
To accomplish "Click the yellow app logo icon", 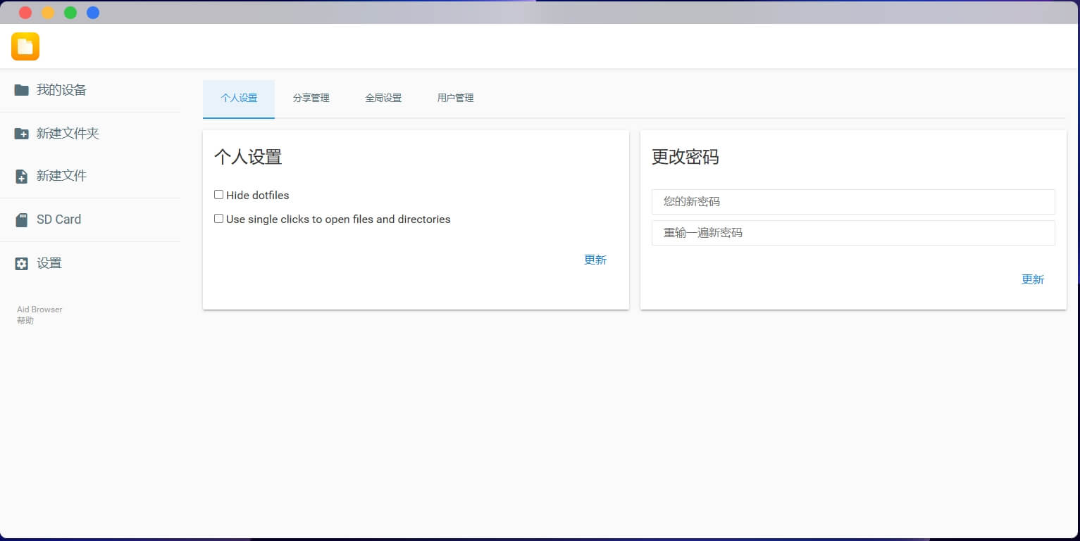I will [x=25, y=46].
